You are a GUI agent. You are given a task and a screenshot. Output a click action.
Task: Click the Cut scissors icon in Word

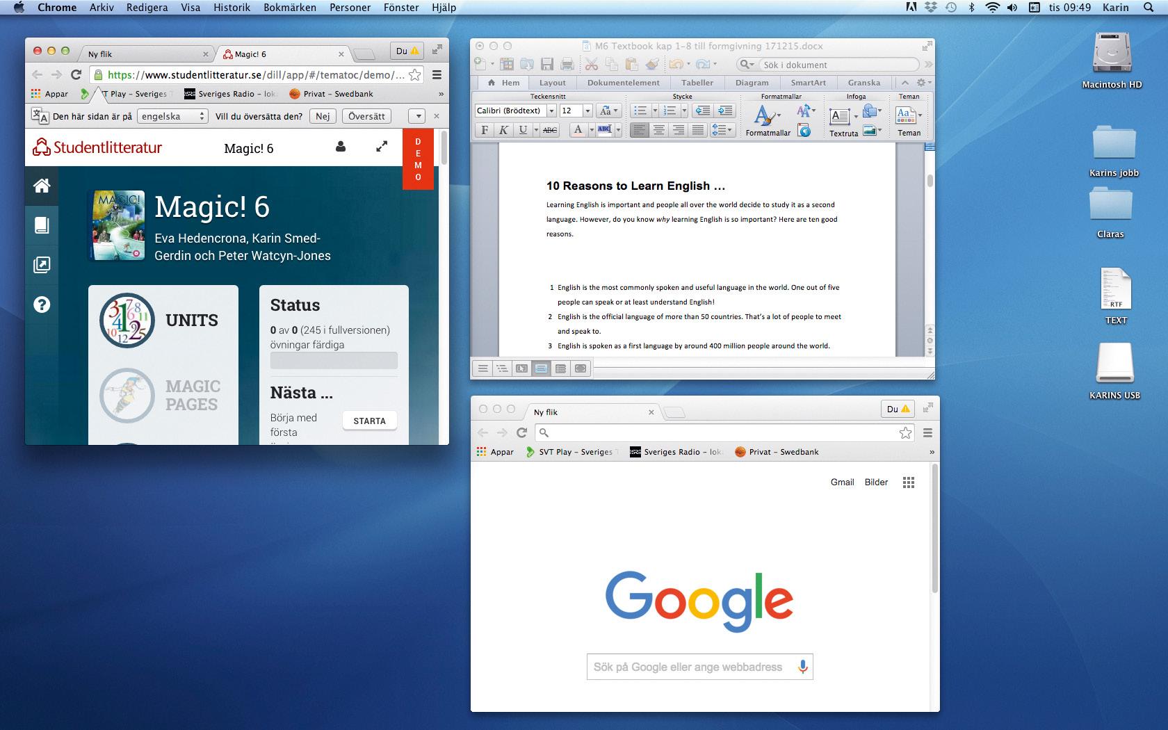(592, 65)
